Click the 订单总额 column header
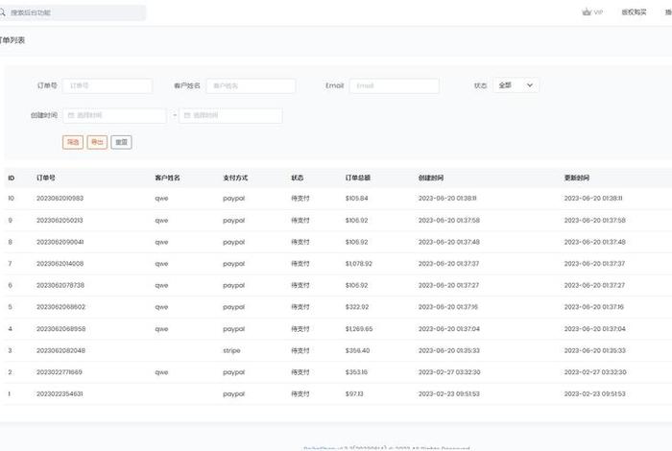 (358, 178)
